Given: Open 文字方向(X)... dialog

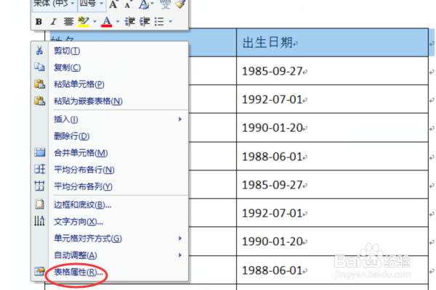Looking at the screenshot, I should (110, 222).
